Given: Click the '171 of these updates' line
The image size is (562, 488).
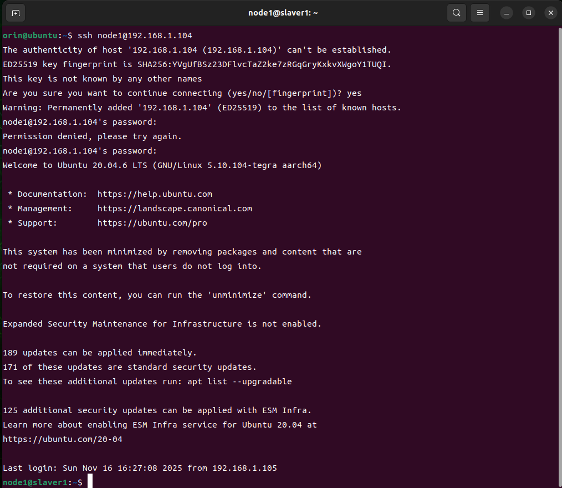Looking at the screenshot, I should coord(130,367).
